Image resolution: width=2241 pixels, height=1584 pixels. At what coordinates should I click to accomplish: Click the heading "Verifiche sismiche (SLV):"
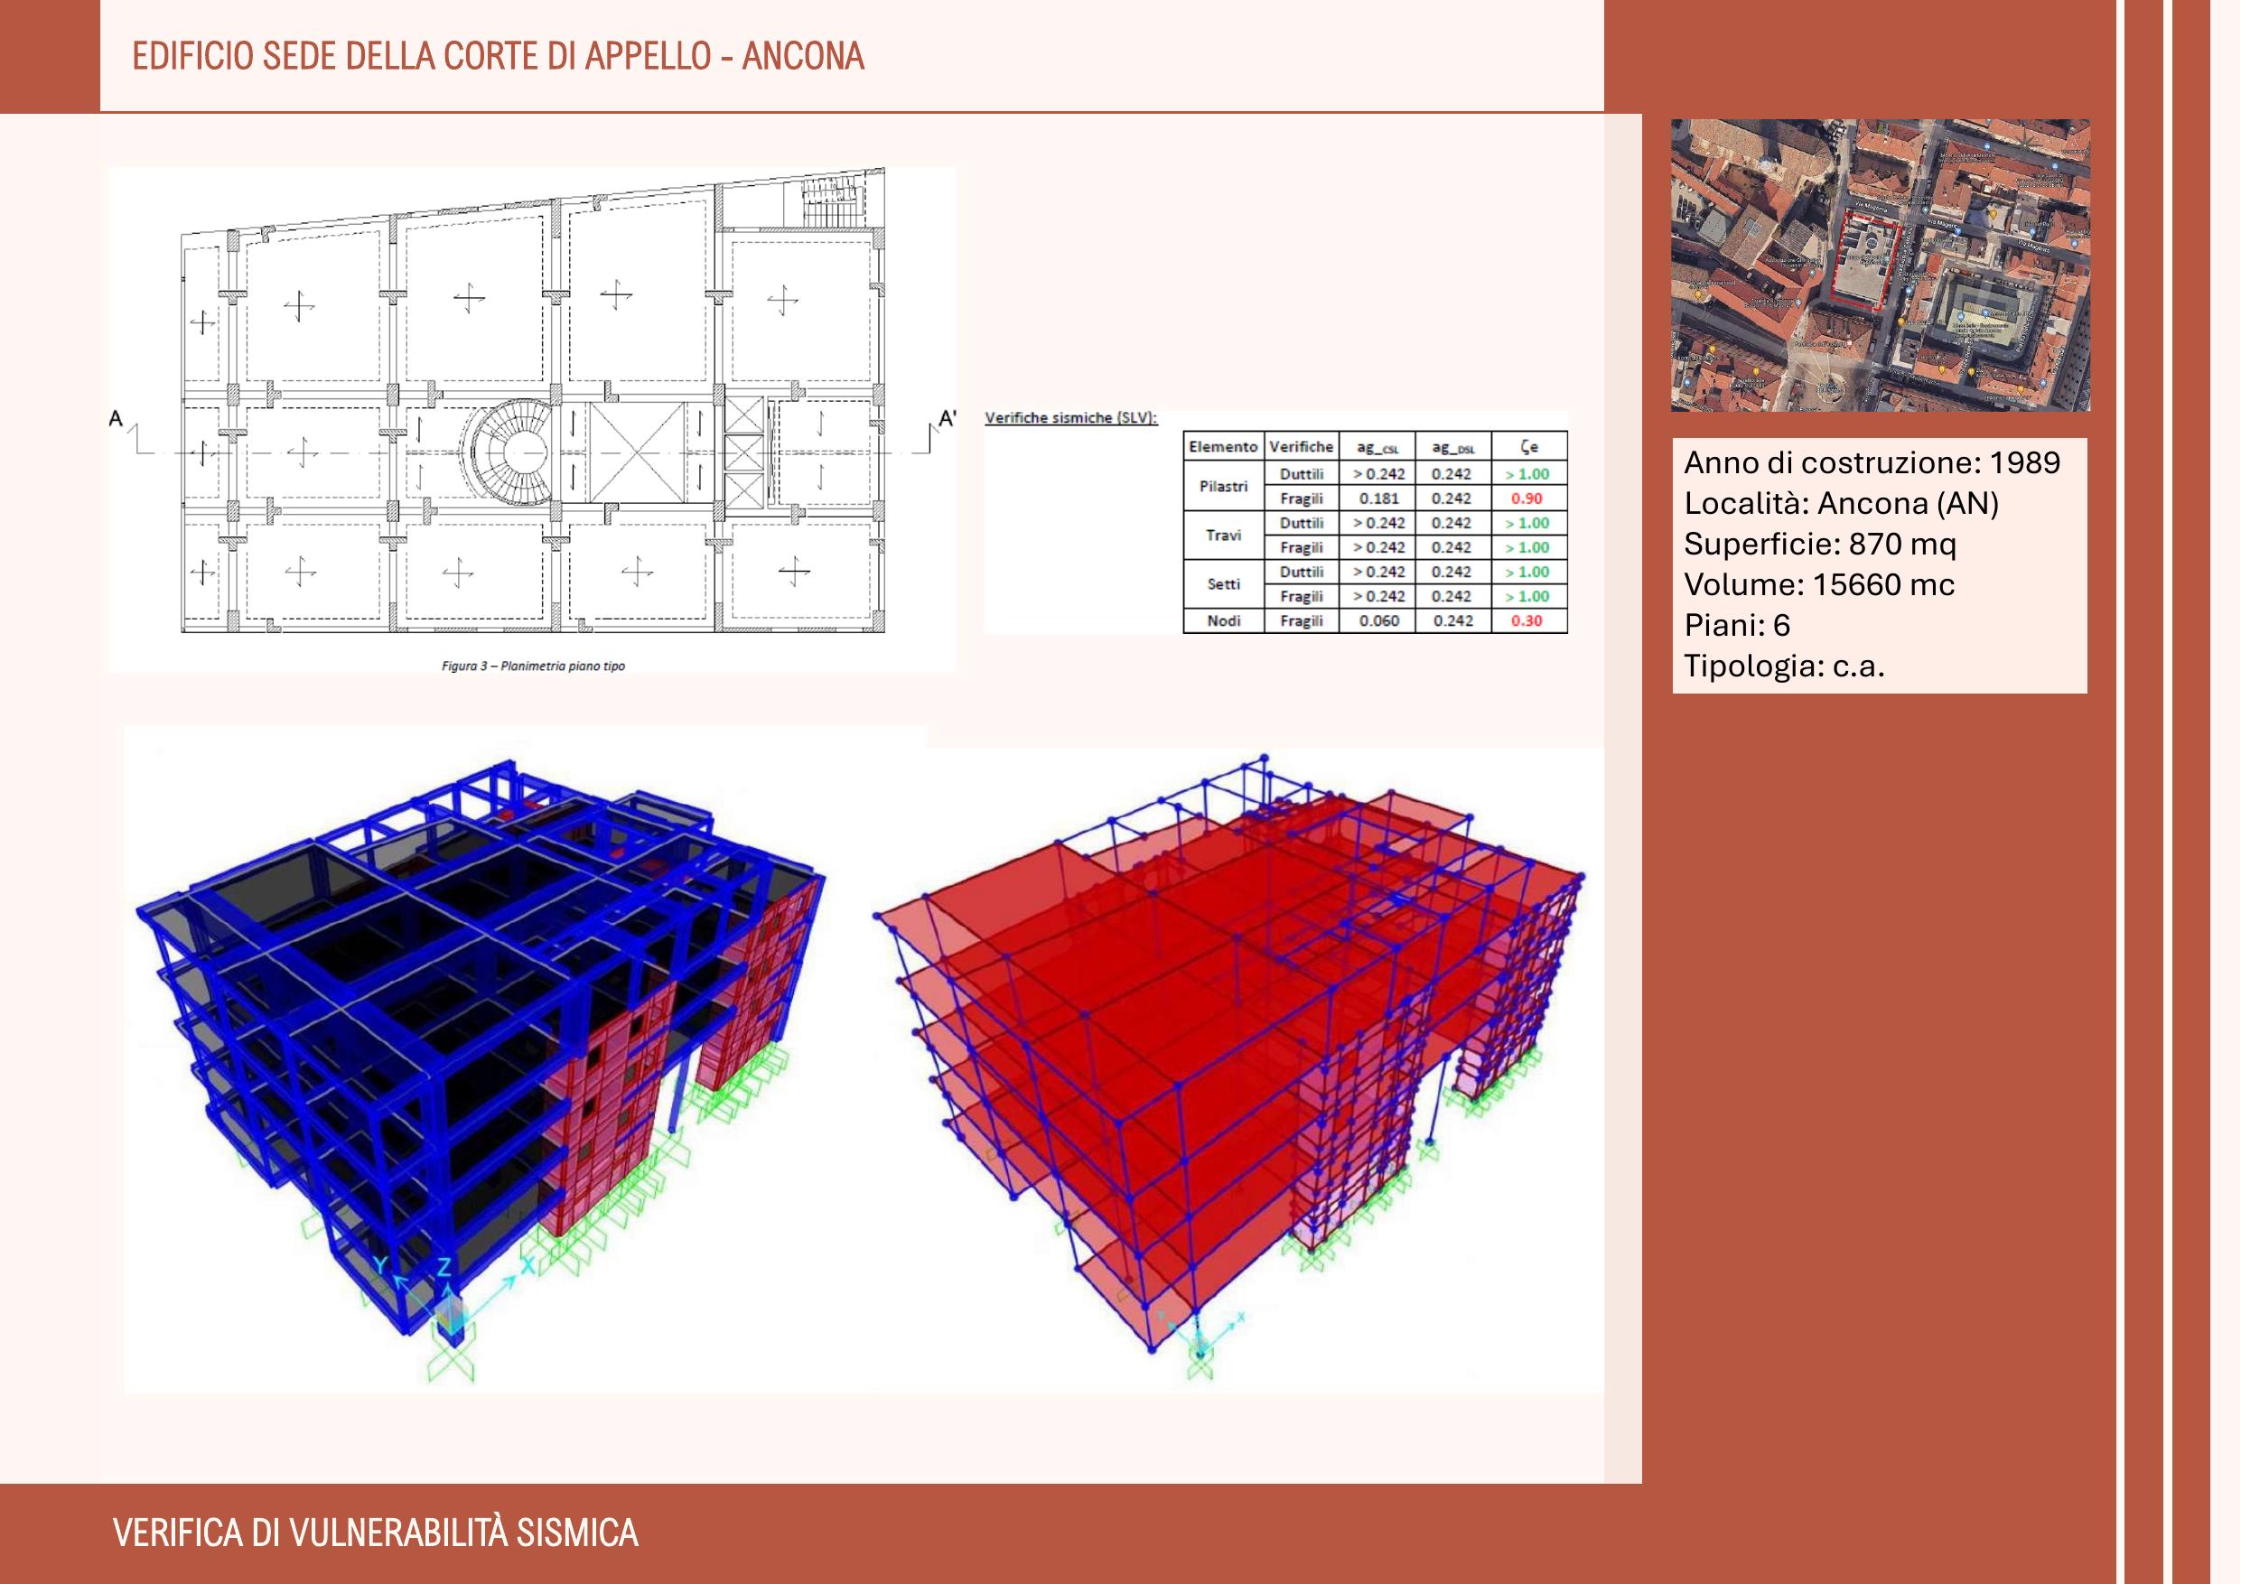click(x=1070, y=418)
